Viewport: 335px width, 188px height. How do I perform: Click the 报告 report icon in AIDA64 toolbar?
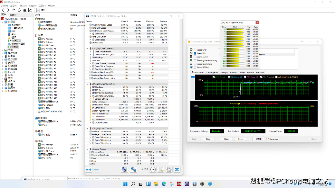(38, 10)
